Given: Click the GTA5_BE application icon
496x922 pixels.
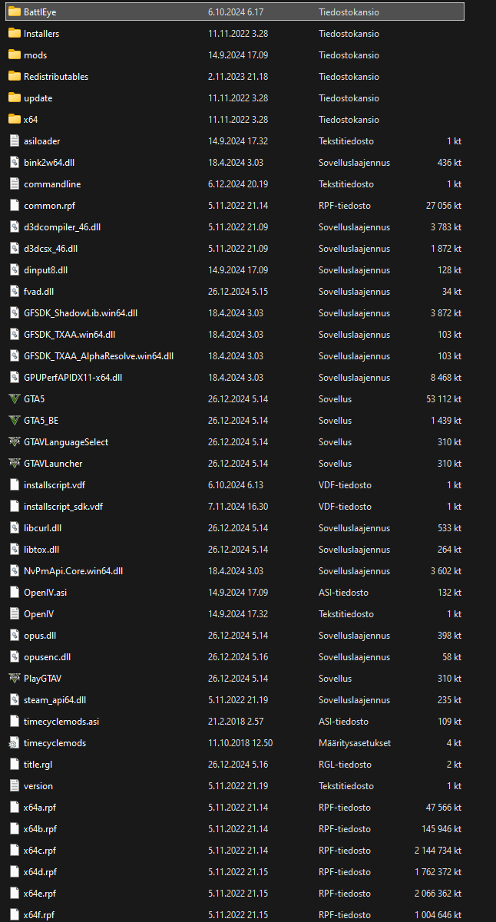Looking at the screenshot, I should click(x=14, y=421).
